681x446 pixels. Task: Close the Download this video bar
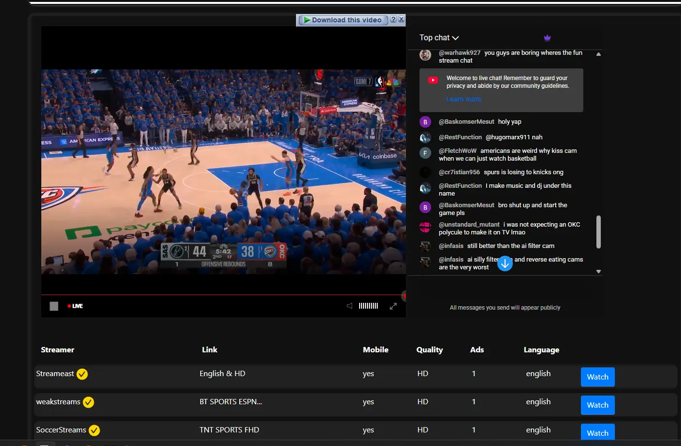[x=401, y=19]
